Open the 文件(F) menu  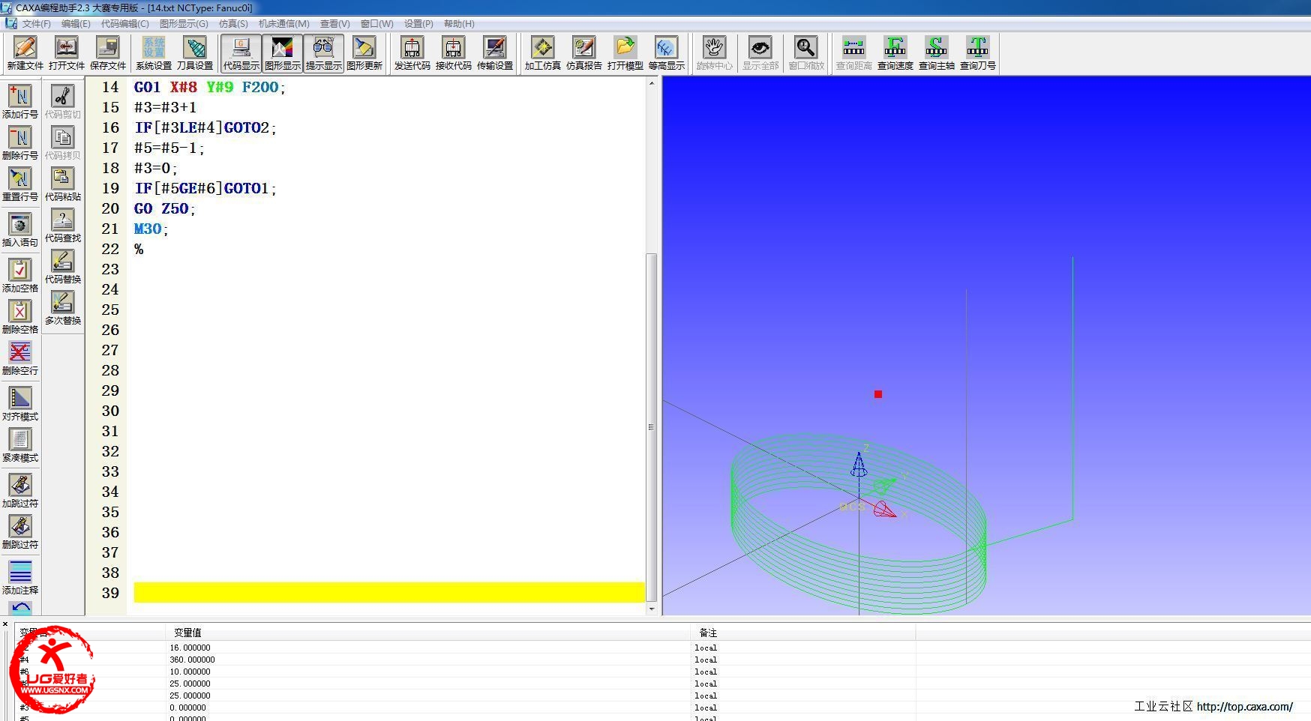point(36,24)
